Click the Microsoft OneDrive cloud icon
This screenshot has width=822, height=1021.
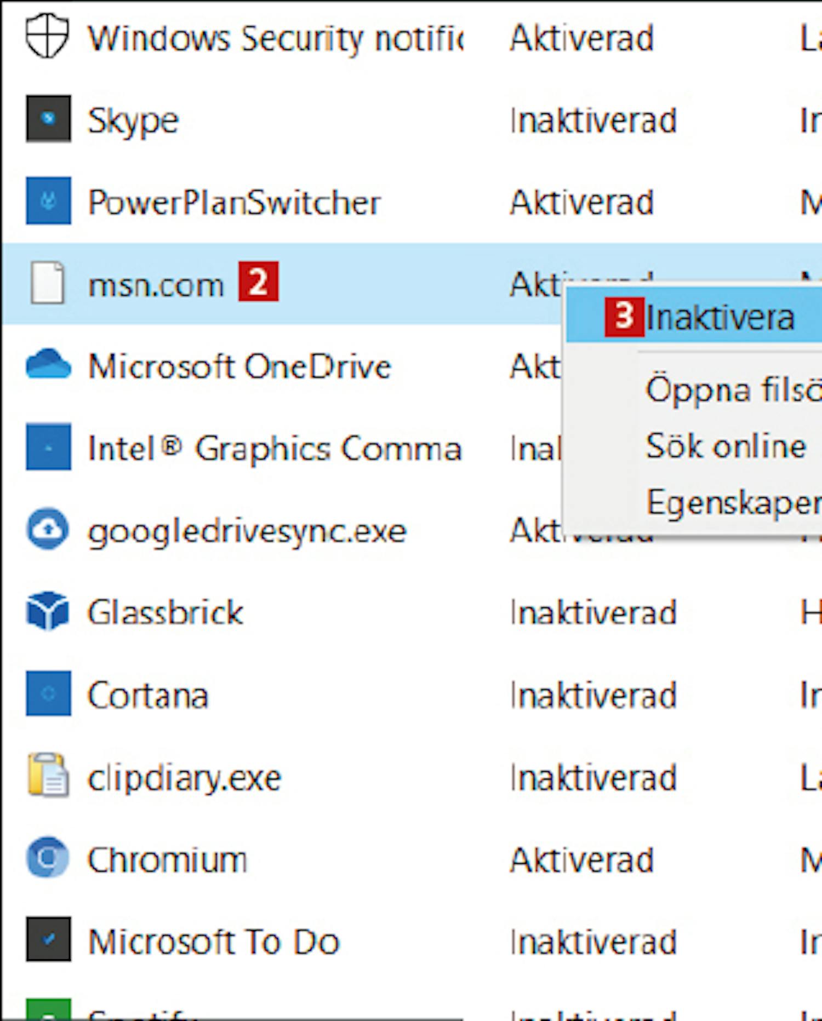(48, 364)
